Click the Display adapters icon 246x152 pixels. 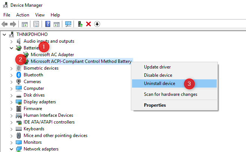[19, 102]
